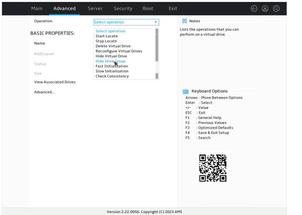
Task: Open View Associated Drives
Action: pos(55,82)
